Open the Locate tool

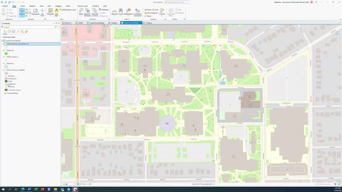click(x=121, y=12)
